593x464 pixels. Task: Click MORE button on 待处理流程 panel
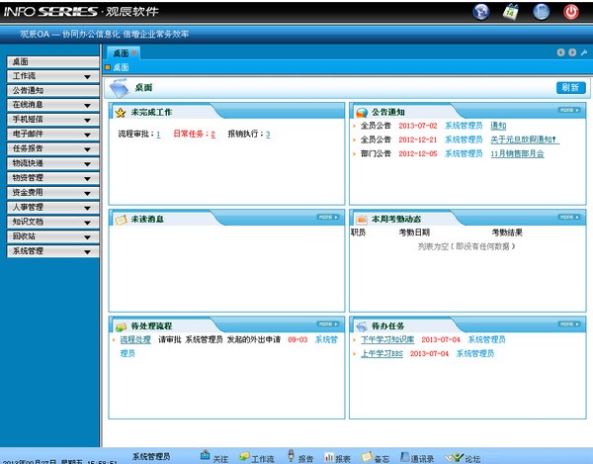click(x=328, y=325)
